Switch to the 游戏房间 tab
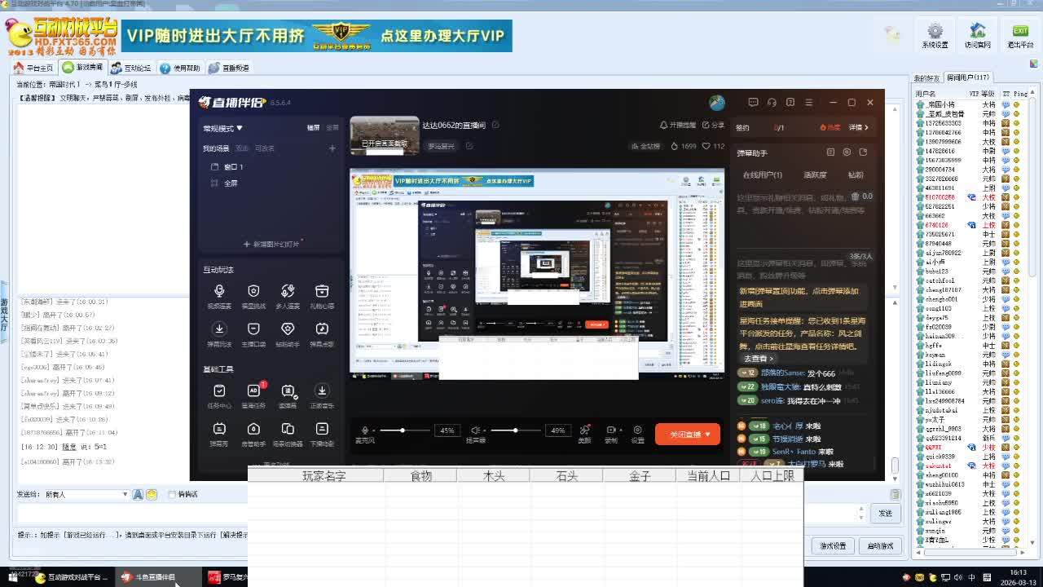The width and height of the screenshot is (1043, 587). pos(84,68)
